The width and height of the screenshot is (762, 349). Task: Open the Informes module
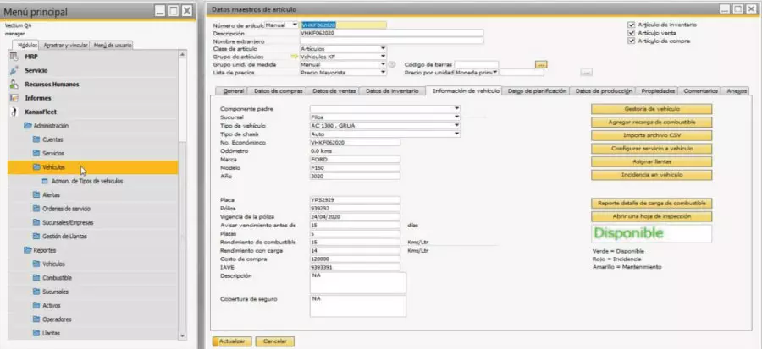click(x=37, y=97)
